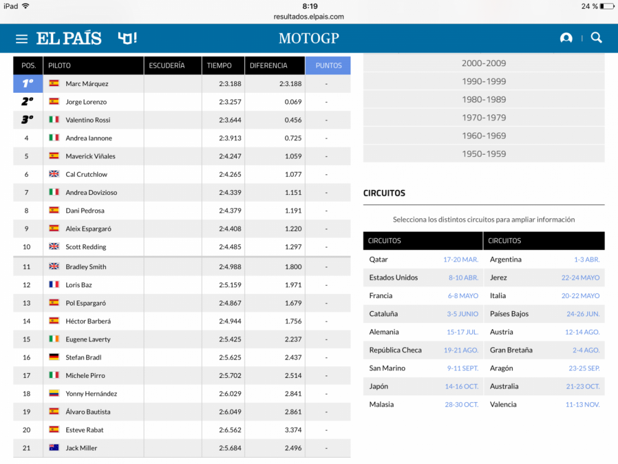The image size is (618, 464).
Task: Click Spanish flag next to Marc Márquez
Action: 54,84
